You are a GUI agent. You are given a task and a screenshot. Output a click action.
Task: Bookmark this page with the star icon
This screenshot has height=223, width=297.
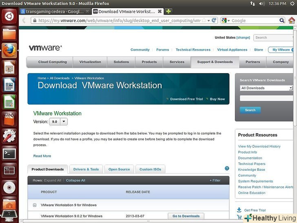204,20
